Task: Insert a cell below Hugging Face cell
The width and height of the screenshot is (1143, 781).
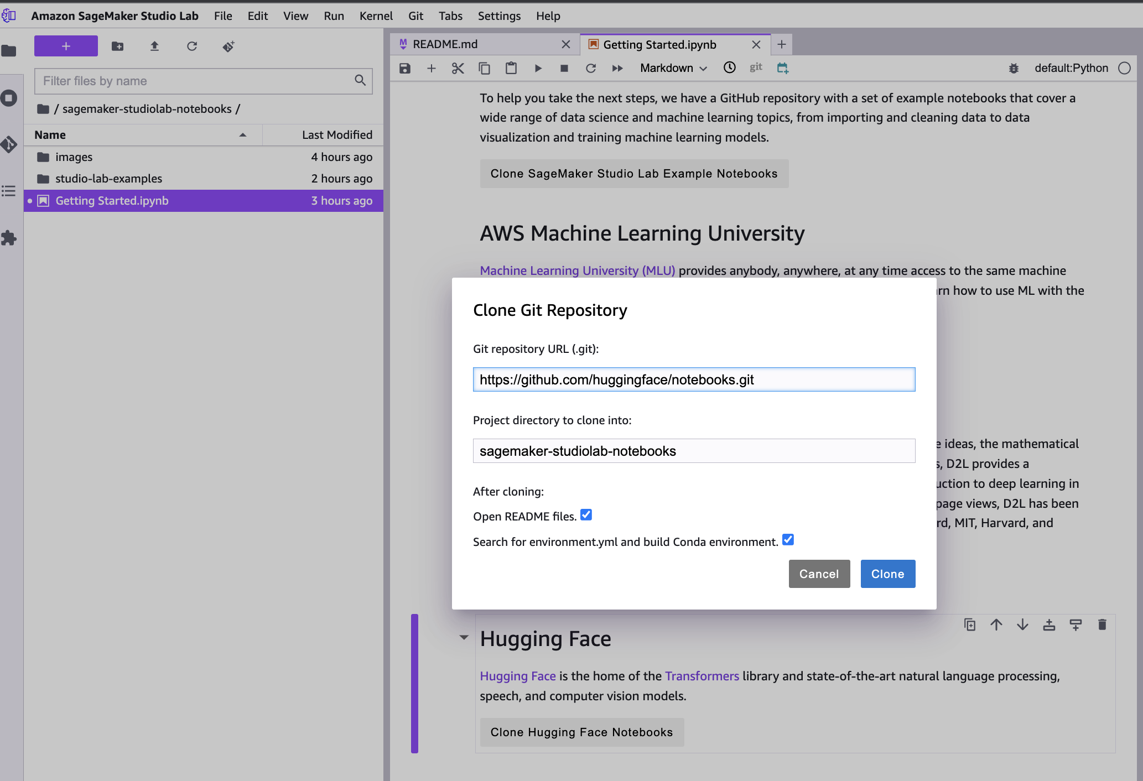Action: click(1076, 624)
